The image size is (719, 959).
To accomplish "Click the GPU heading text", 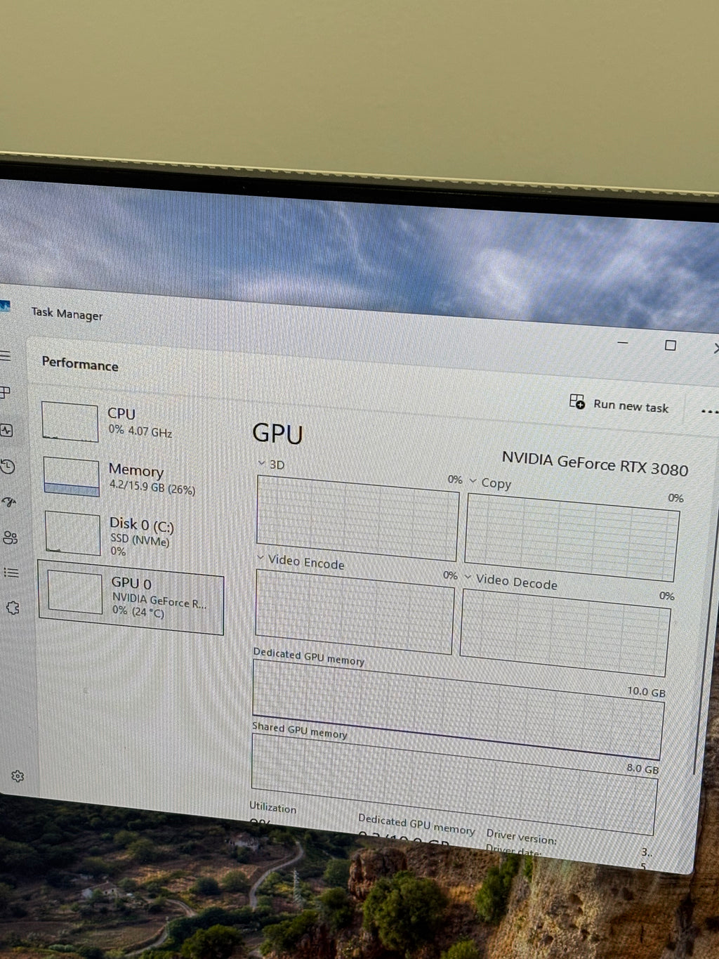I will (277, 433).
